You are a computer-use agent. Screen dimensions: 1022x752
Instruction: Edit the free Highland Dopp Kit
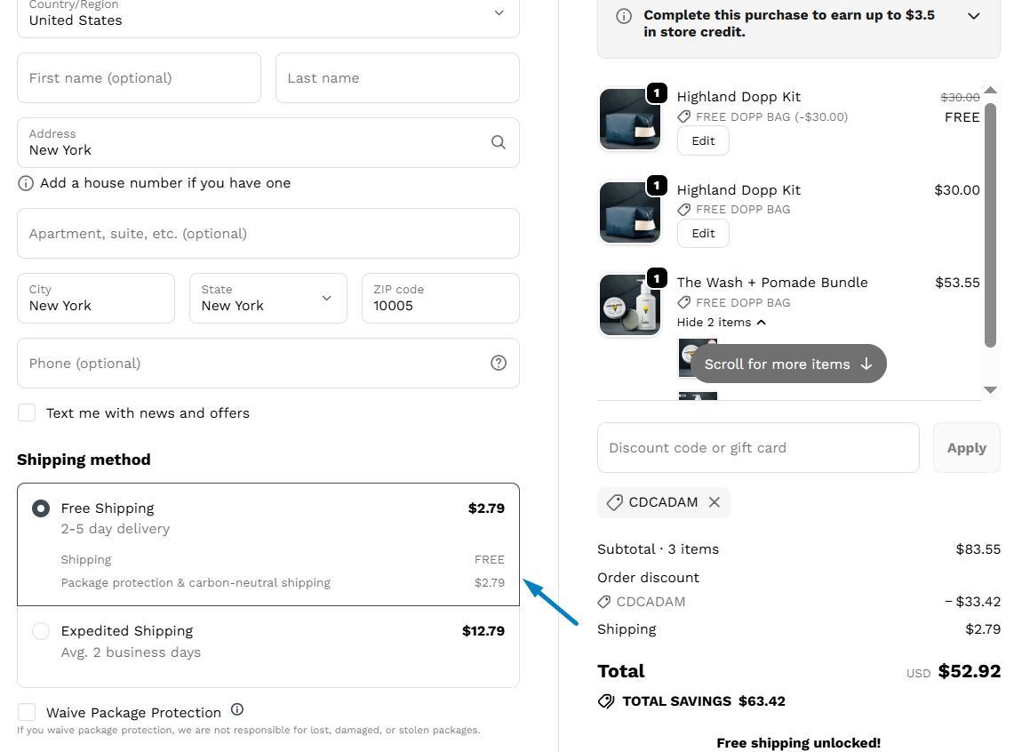703,140
